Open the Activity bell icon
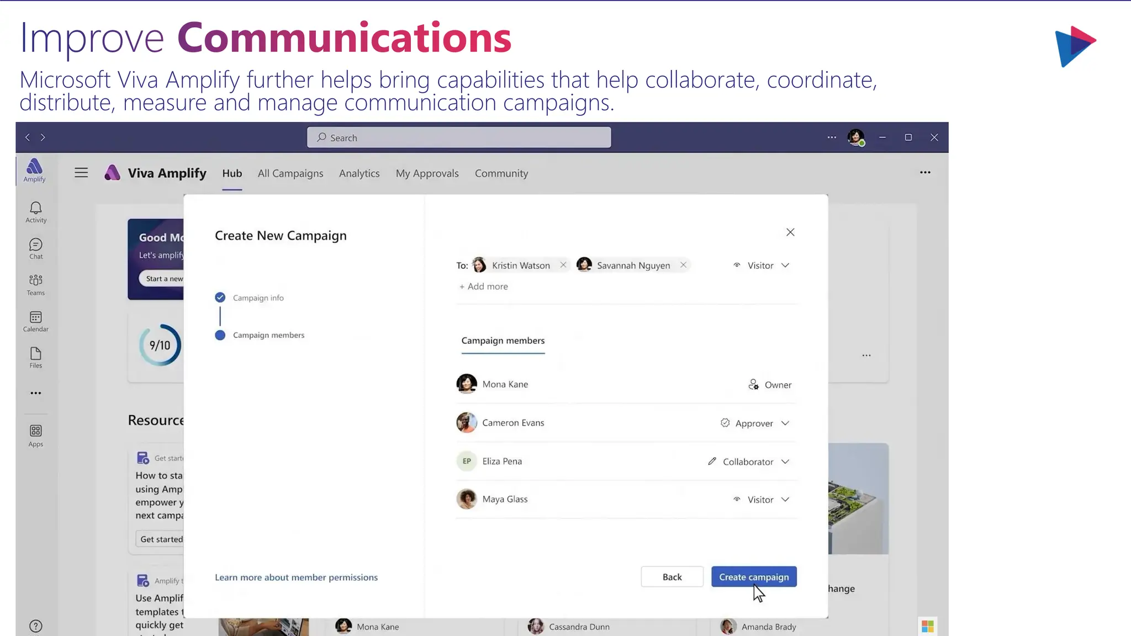 pos(36,212)
